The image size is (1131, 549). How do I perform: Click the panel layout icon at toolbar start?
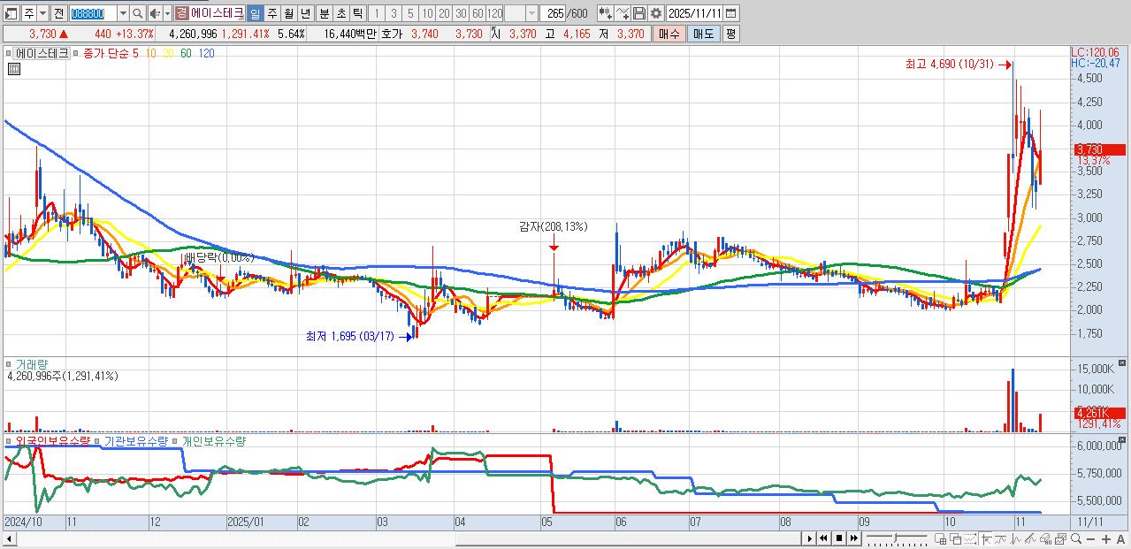point(10,13)
